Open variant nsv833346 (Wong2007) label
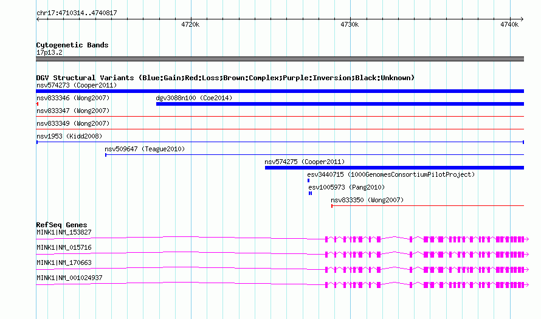This screenshot has width=541, height=319. point(73,98)
